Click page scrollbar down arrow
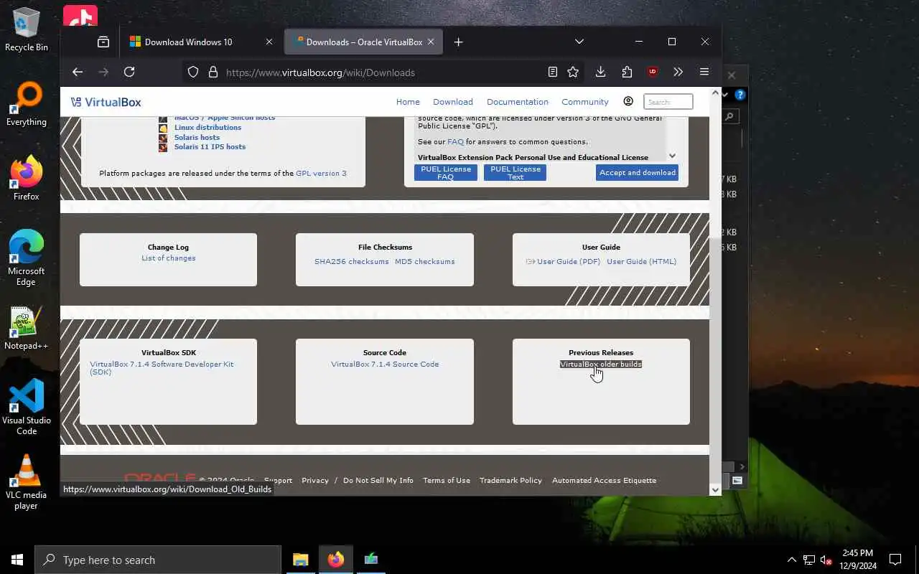This screenshot has height=574, width=919. pyautogui.click(x=715, y=489)
